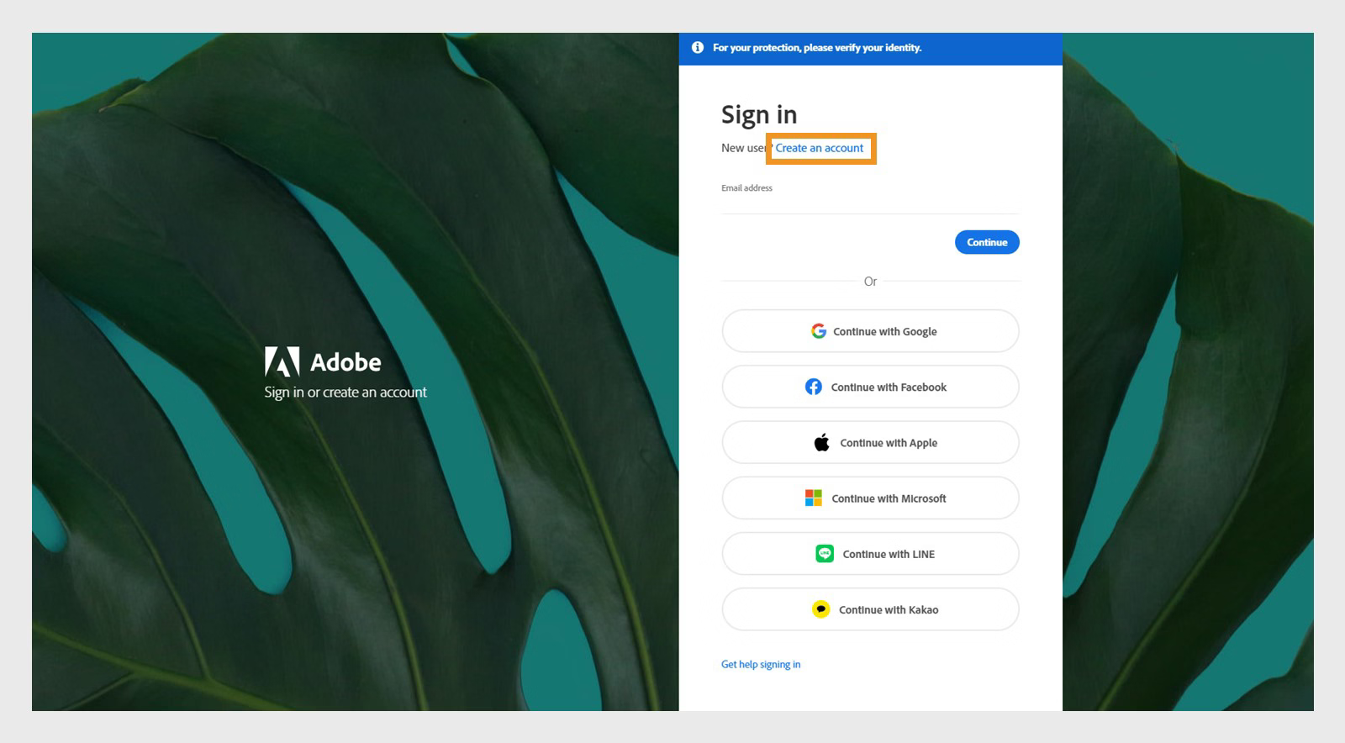Click the Apple logo icon
The image size is (1345, 743).
click(x=822, y=442)
